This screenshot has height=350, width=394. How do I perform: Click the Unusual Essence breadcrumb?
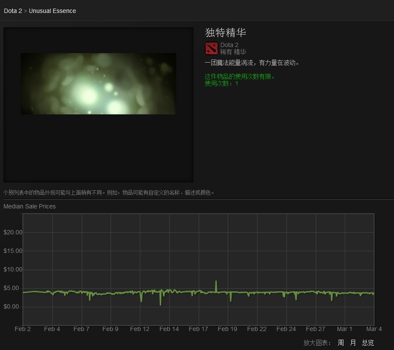(52, 11)
